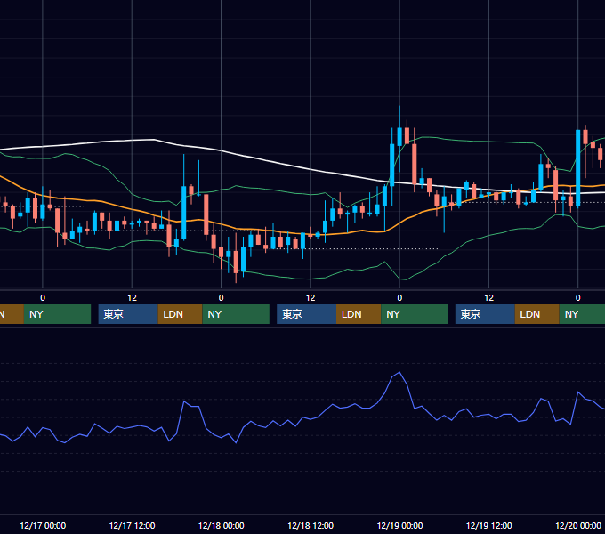Click the oscillator peak near 12/19 00:00
This screenshot has width=605, height=534.
tap(399, 373)
